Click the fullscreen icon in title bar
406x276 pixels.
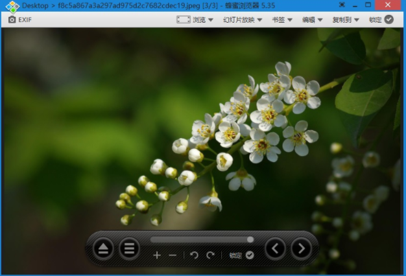point(342,5)
